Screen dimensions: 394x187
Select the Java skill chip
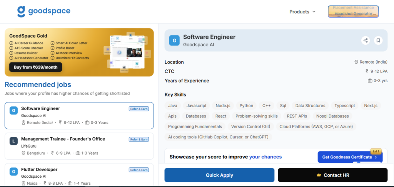(x=173, y=106)
